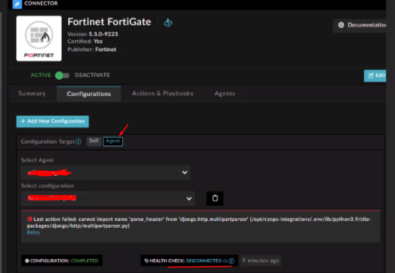This screenshot has height=273, width=395.
Task: Open the Actions & Playbooks tab
Action: tap(163, 94)
